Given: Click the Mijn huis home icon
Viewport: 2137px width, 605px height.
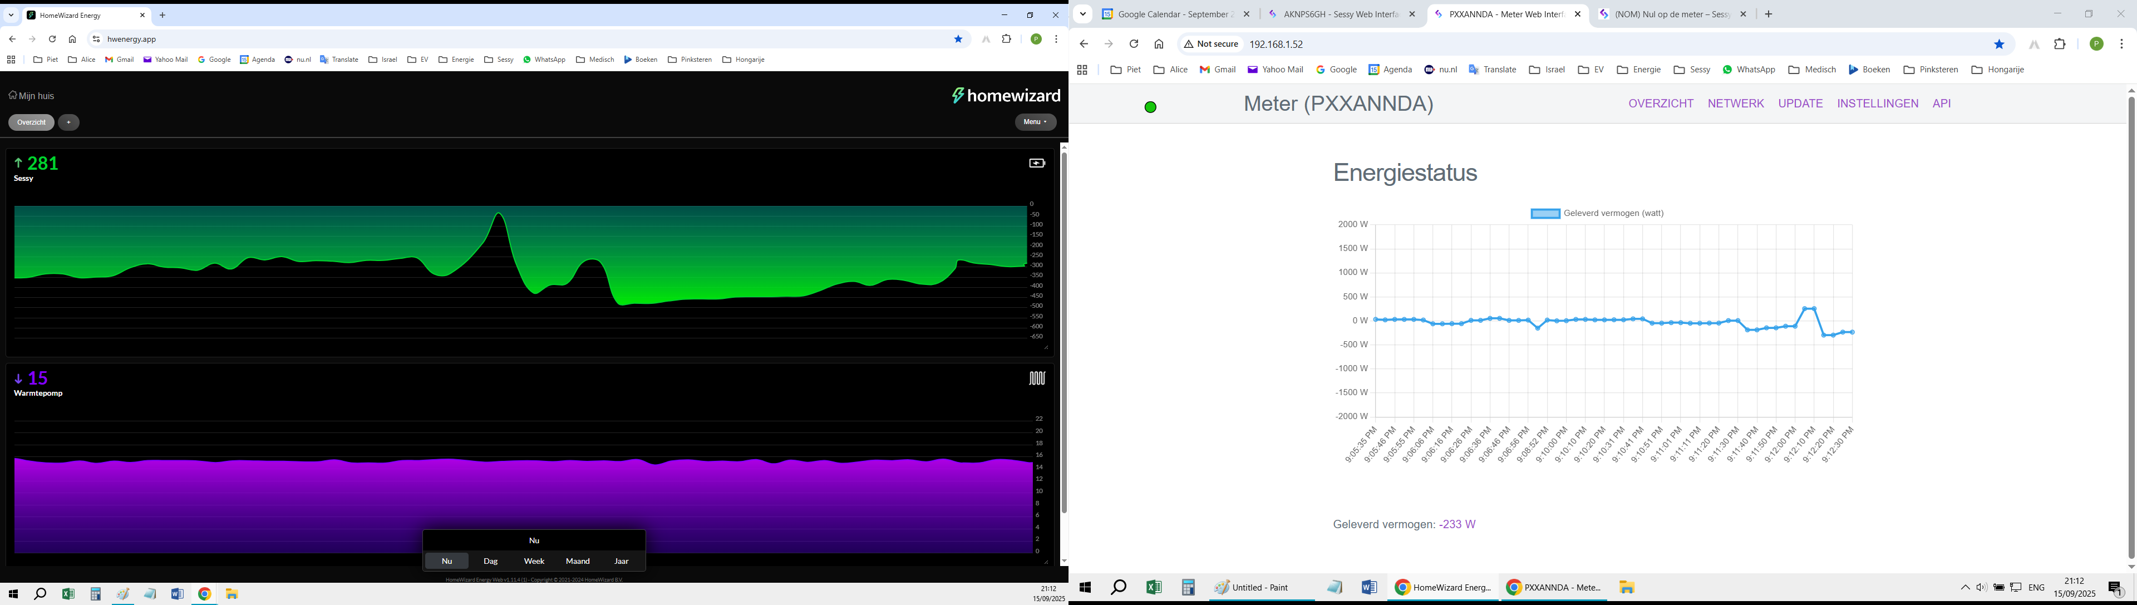Looking at the screenshot, I should [x=12, y=95].
